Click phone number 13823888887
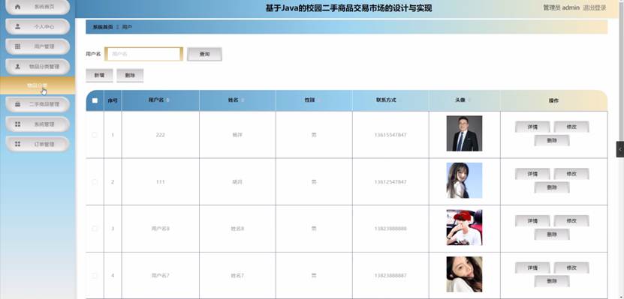The height and width of the screenshot is (299, 624). pos(390,276)
